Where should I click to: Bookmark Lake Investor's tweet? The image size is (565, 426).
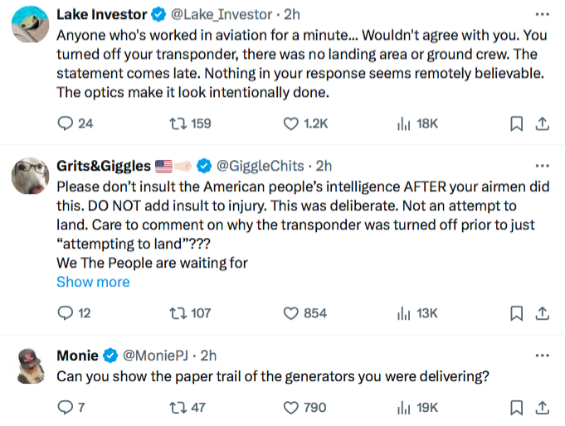pyautogui.click(x=516, y=123)
